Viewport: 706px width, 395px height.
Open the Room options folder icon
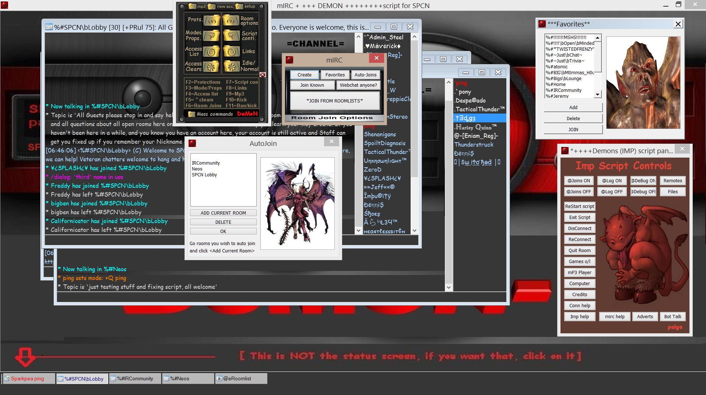pyautogui.click(x=231, y=21)
